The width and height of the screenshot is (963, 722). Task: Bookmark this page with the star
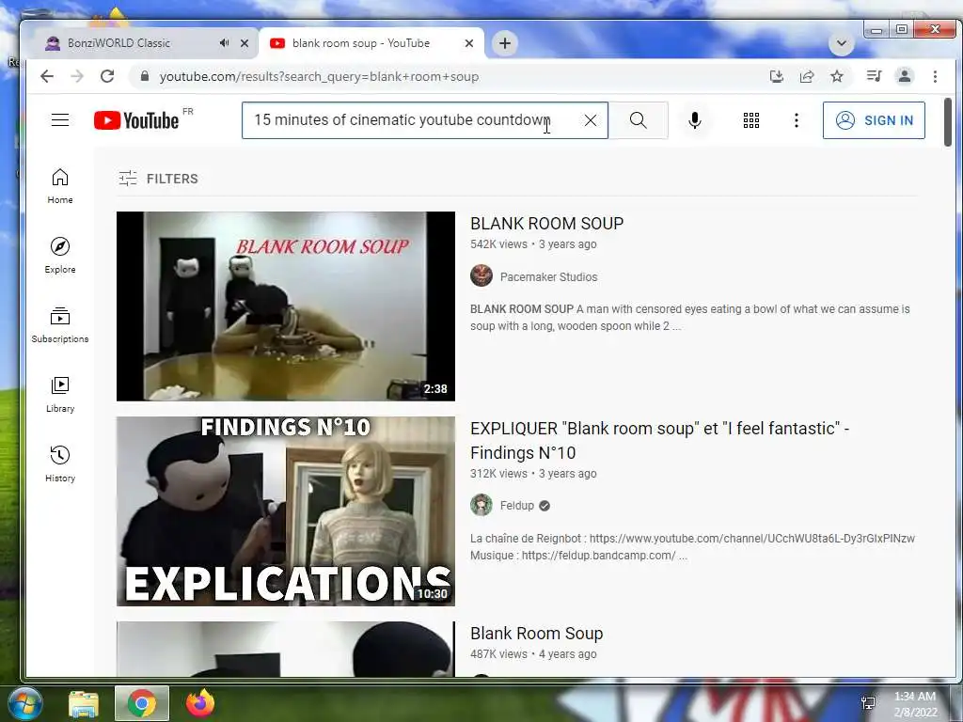836,76
